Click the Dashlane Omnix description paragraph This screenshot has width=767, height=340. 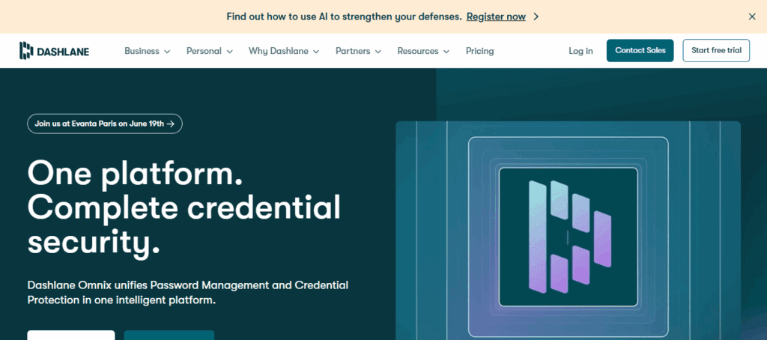click(x=188, y=292)
